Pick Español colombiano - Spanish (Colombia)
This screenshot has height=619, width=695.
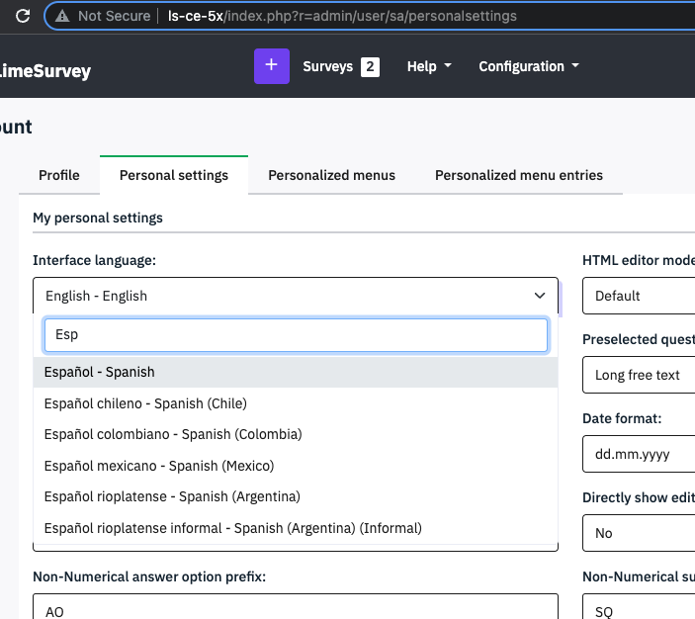pos(173,434)
